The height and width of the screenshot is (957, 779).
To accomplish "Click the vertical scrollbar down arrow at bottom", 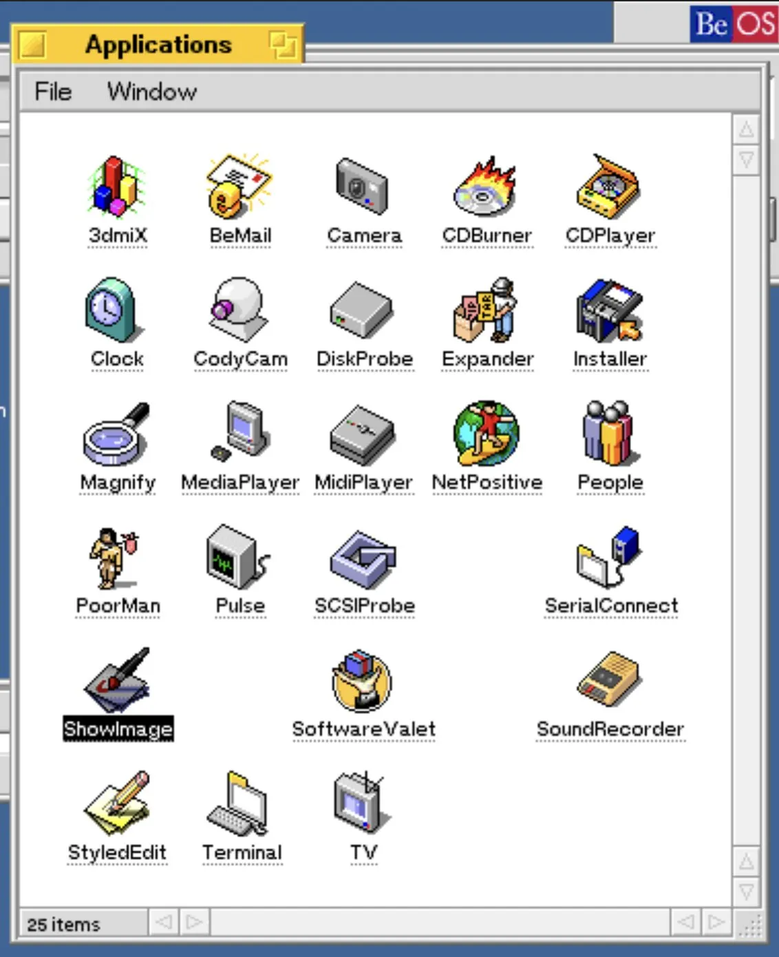I will coord(746,892).
